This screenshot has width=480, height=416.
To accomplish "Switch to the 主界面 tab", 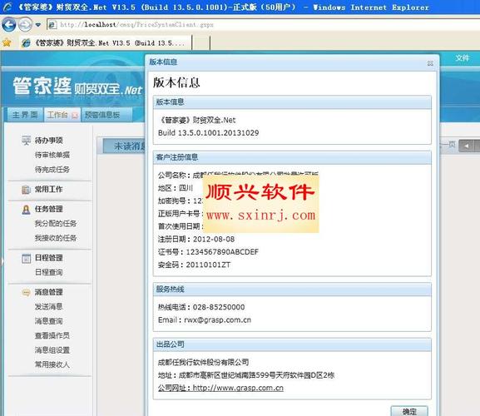I will 25,115.
